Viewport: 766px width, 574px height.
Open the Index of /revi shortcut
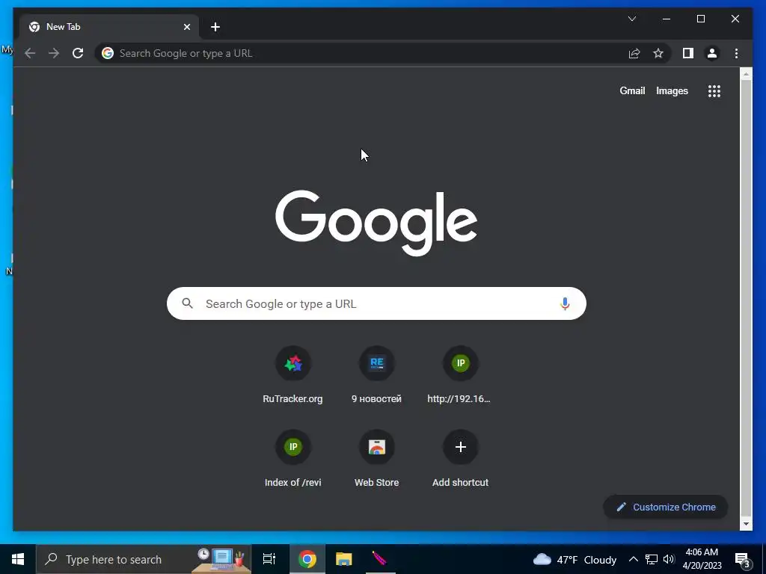coord(292,460)
